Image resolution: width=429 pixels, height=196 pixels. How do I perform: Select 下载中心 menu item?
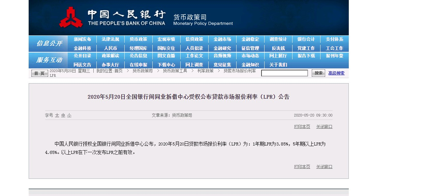(166, 65)
